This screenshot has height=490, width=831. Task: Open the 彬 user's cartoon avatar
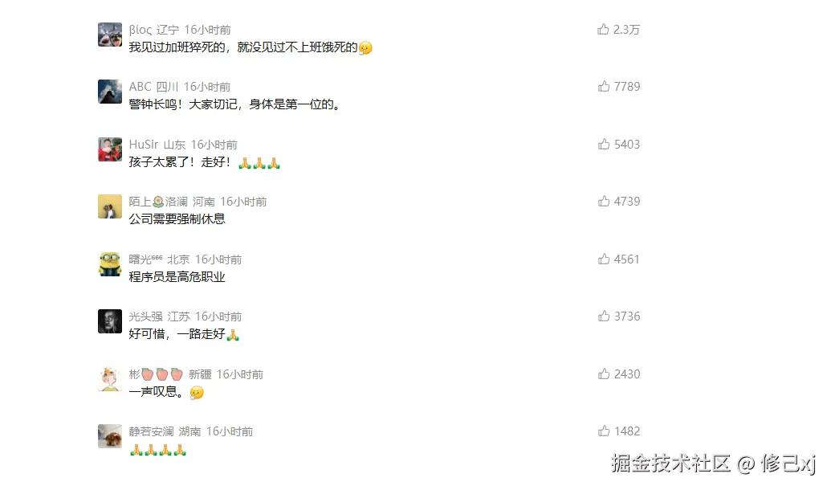(x=110, y=378)
